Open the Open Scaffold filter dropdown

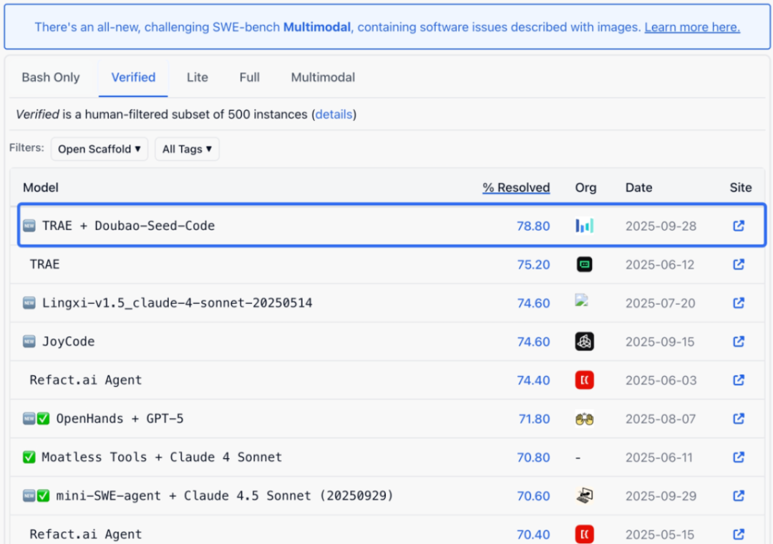pos(99,149)
